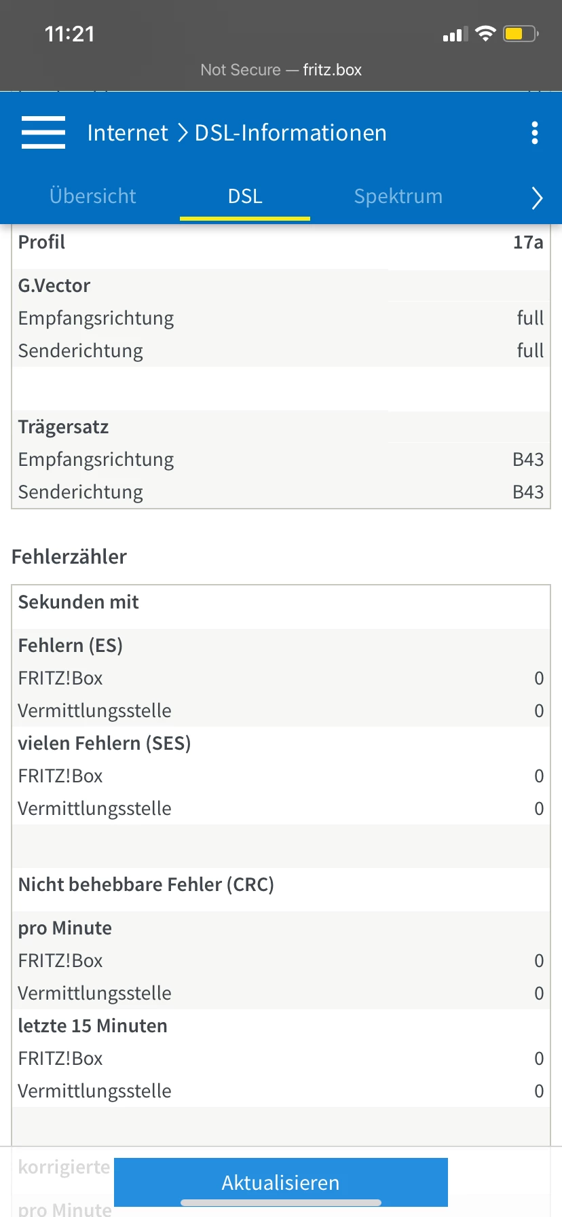Tap the Trägersatz row heading

click(x=64, y=427)
